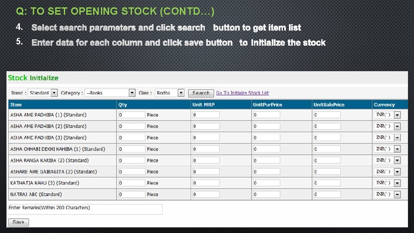
Task: Click UnitSalePrice field for ASHA CHHABI DEKHI KAHIBA
Action: click(327, 149)
